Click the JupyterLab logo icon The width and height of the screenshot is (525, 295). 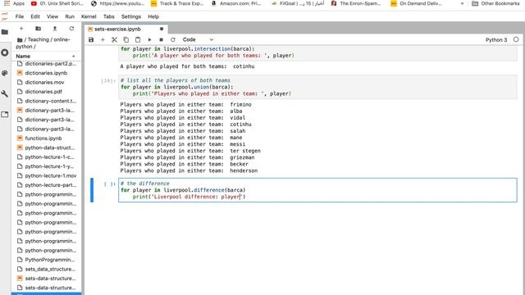point(5,16)
